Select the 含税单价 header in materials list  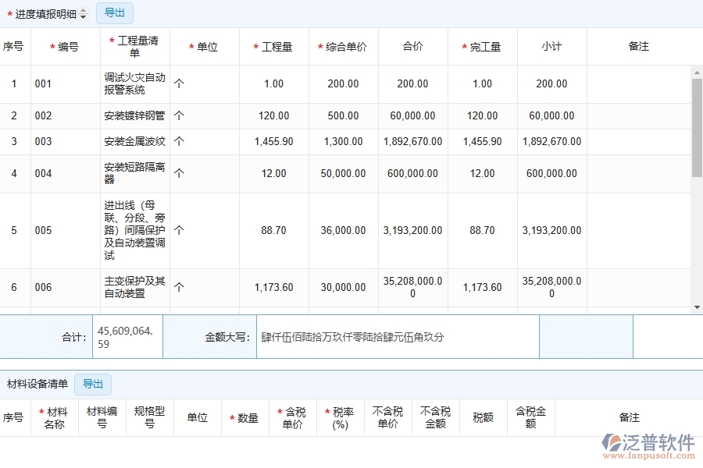coord(292,418)
